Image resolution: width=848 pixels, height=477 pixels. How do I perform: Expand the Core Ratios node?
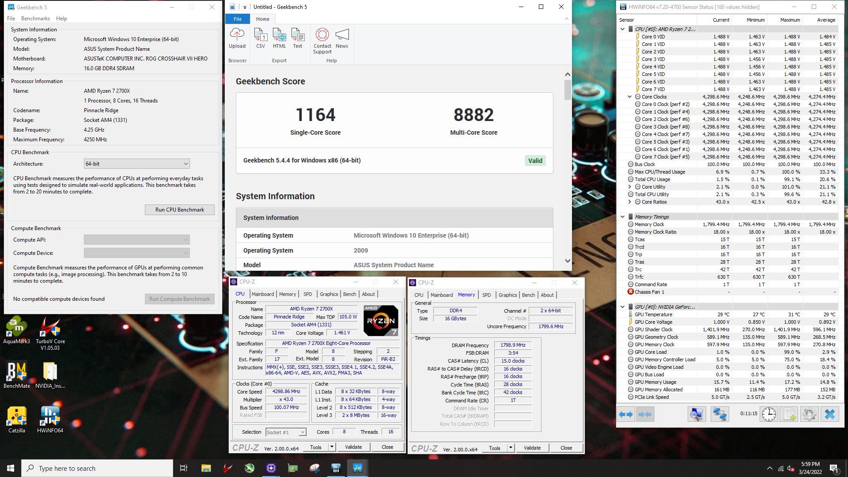click(x=630, y=202)
